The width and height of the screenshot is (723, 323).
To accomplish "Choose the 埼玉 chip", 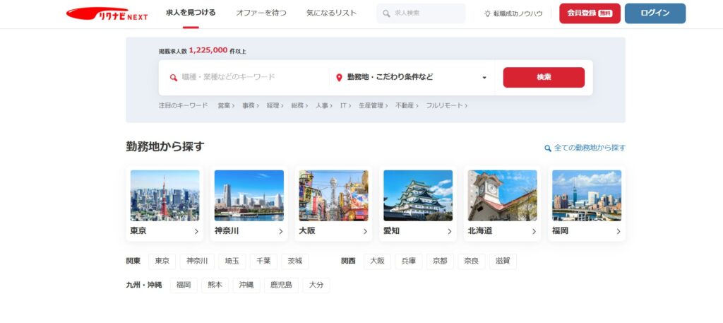I will (232, 262).
